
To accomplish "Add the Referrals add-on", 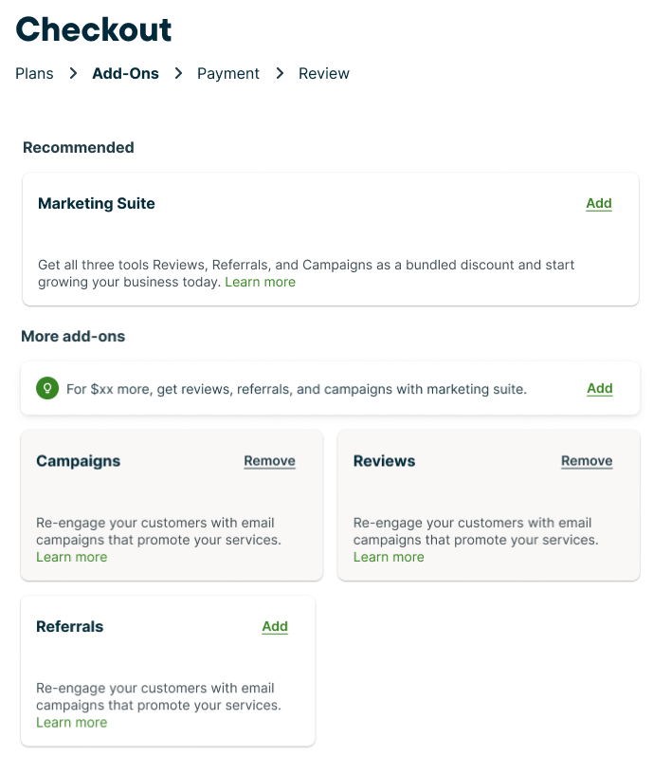I will pyautogui.click(x=275, y=626).
